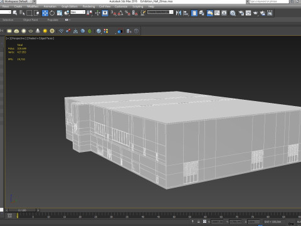Switch to the Selection ribbon tab

click(x=8, y=20)
